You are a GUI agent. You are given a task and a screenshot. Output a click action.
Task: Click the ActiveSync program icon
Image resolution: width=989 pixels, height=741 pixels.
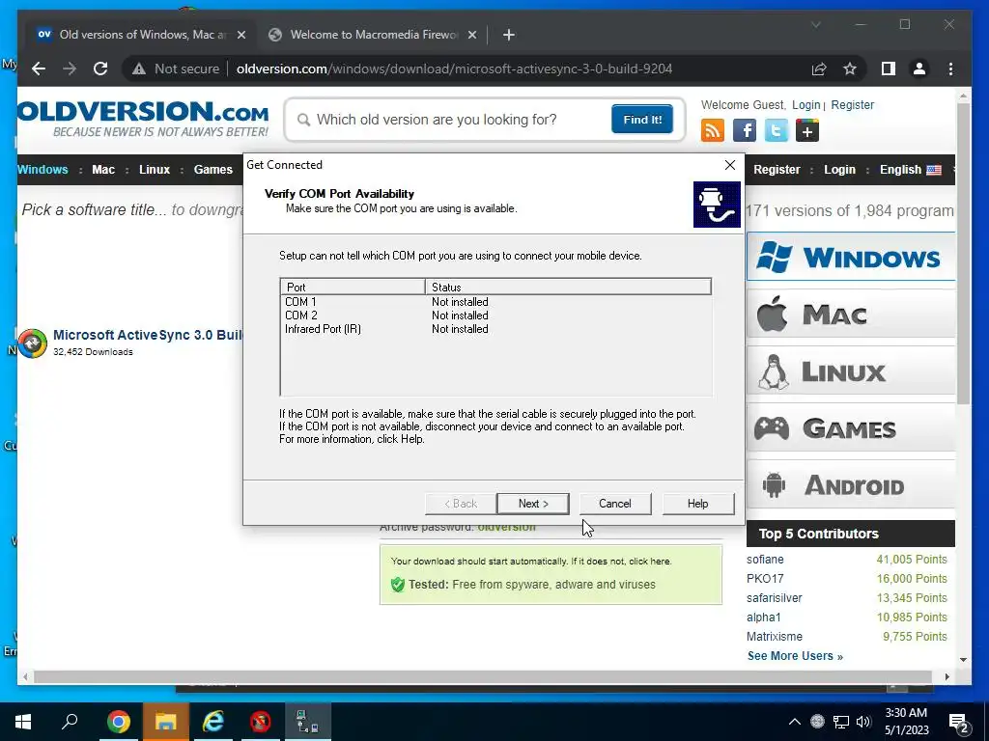(x=32, y=343)
